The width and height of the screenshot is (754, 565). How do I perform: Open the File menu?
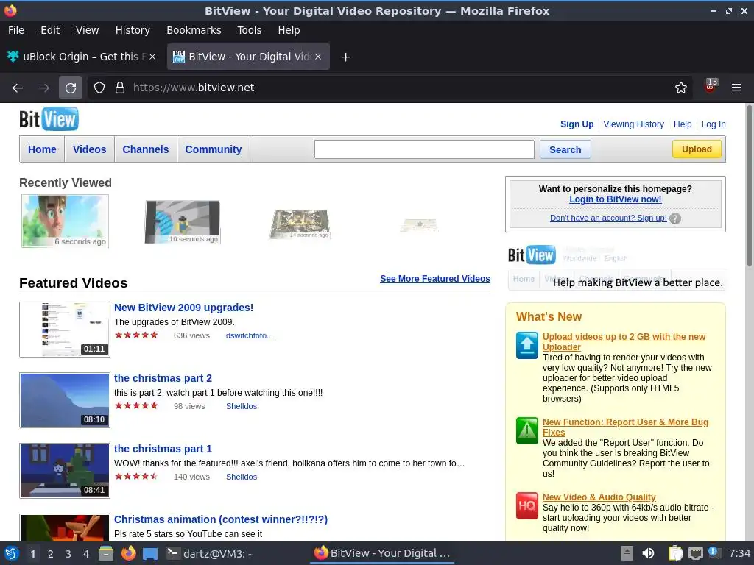(16, 30)
